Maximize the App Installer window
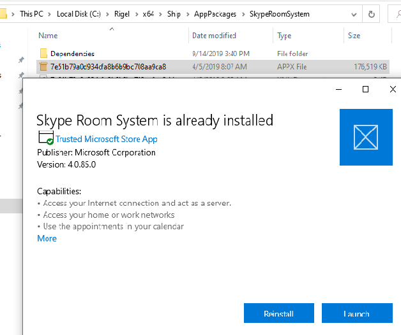Viewport: 401px width, 335px height. [x=365, y=89]
